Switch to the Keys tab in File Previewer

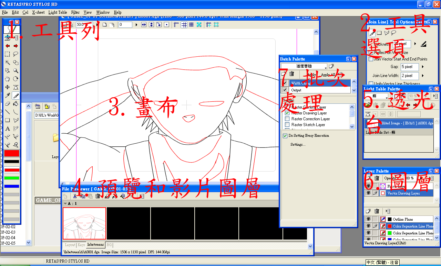coord(82,245)
